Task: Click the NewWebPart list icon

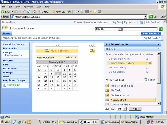Action: 107,100
